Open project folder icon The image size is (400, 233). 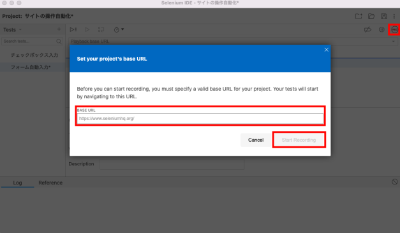click(x=371, y=17)
